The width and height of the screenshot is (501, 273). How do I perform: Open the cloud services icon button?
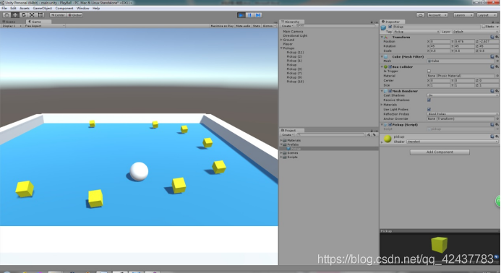click(x=421, y=15)
